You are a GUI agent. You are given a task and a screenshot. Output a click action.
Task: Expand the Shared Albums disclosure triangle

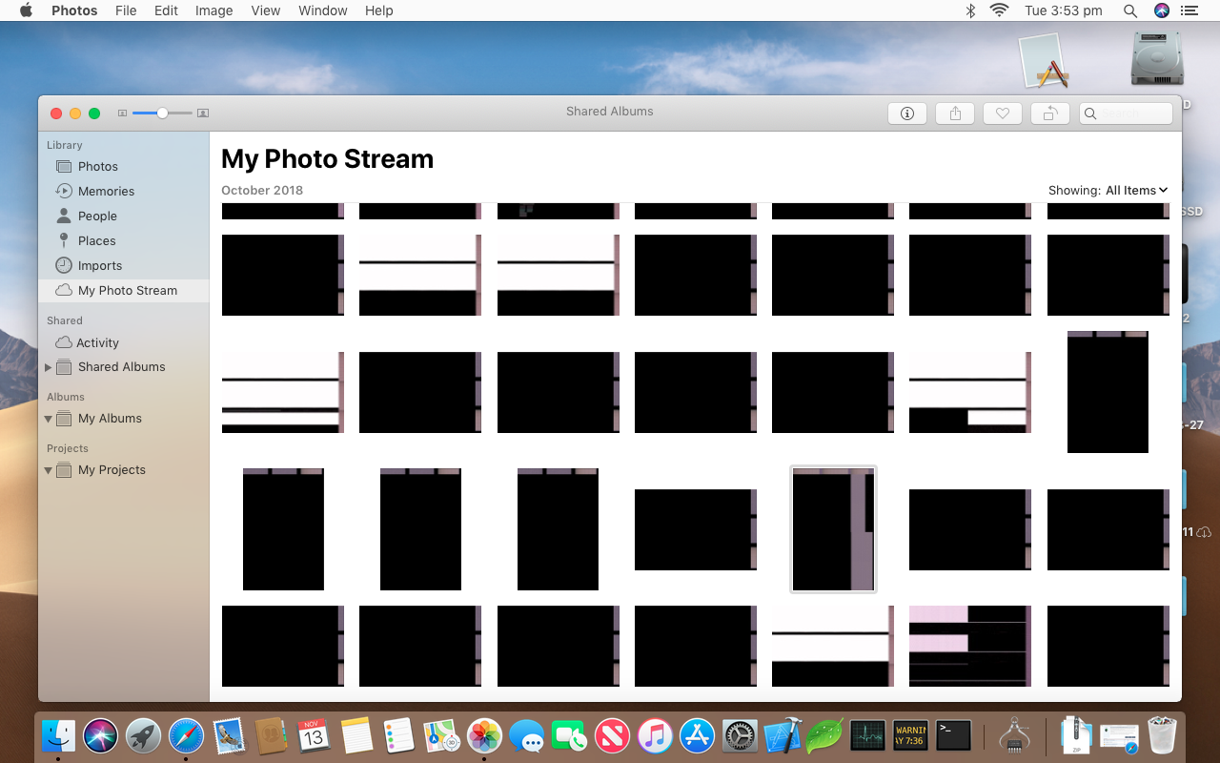[49, 367]
